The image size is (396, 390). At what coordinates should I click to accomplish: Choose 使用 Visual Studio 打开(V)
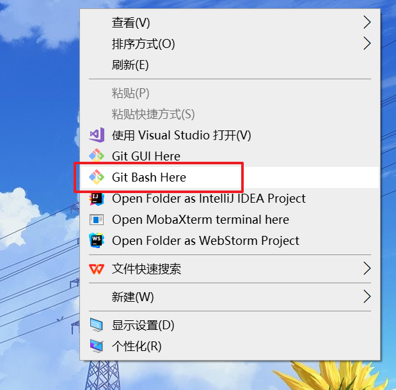tap(230, 135)
